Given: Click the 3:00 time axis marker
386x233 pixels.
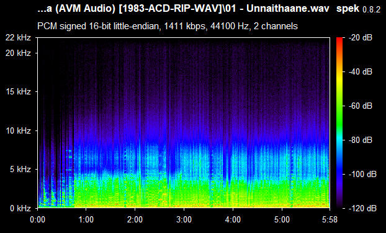Looking at the screenshot, I should coord(184,219).
